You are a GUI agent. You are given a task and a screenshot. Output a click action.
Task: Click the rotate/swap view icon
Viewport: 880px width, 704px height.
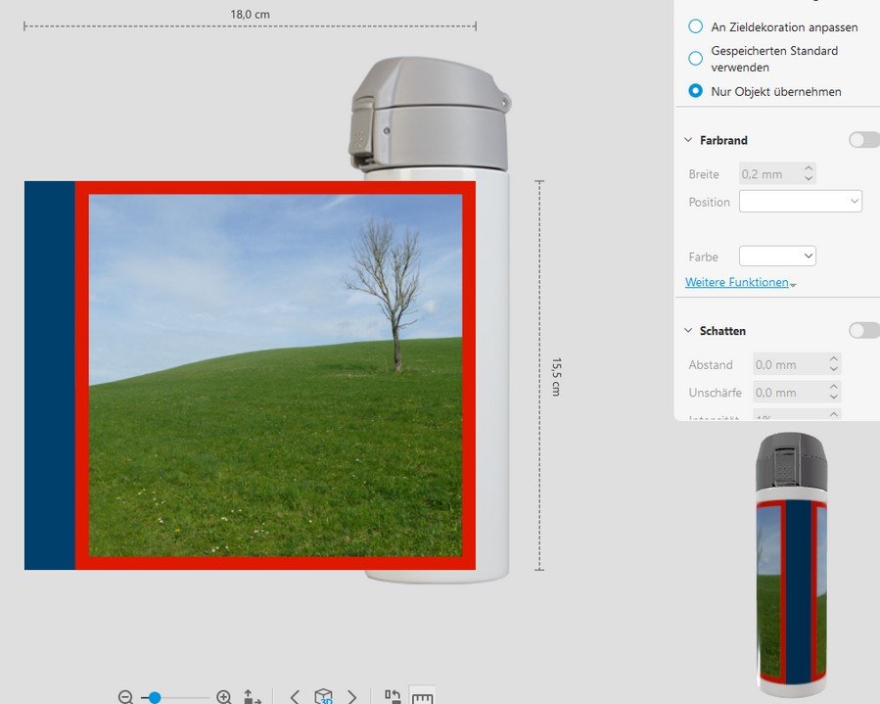click(393, 697)
